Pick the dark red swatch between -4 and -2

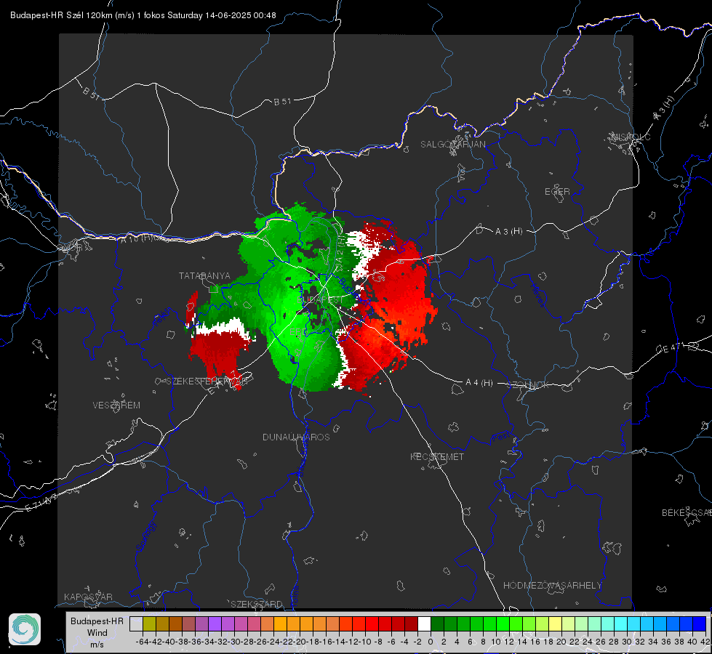pos(411,623)
